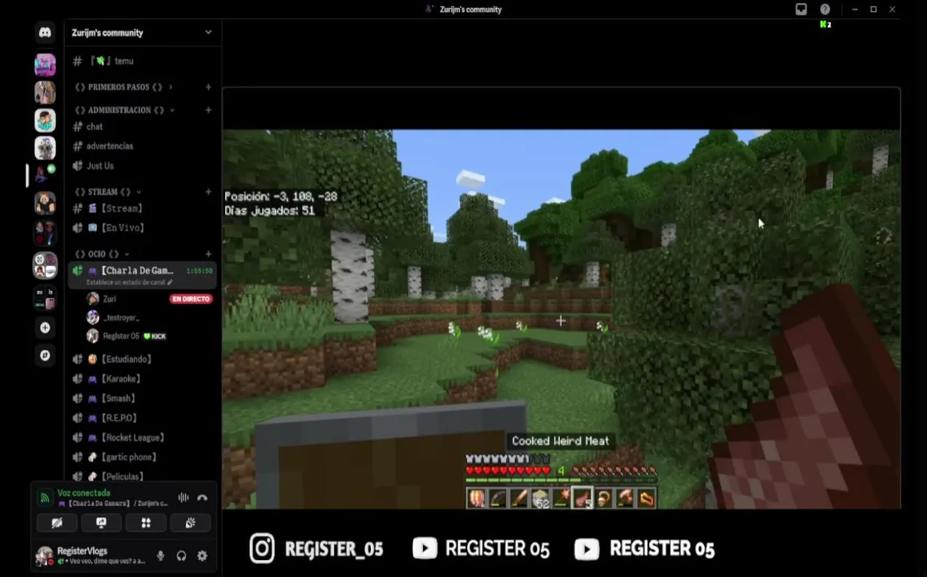Deafen with headphones icon

pyautogui.click(x=182, y=555)
